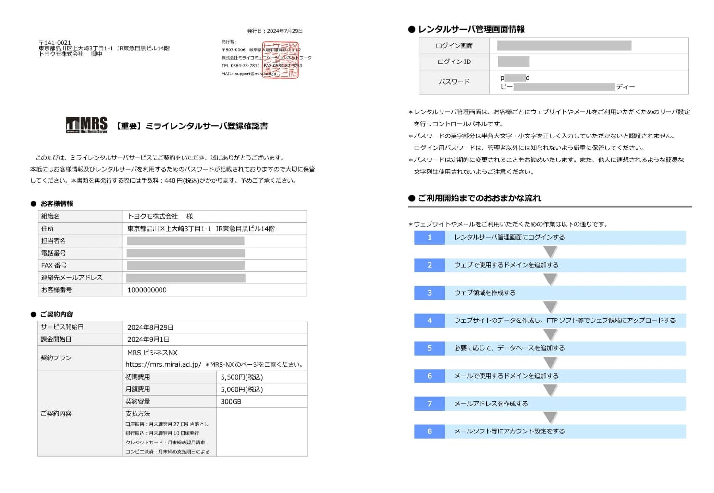Click the MRS Mirai Rental Server logo

click(86, 125)
